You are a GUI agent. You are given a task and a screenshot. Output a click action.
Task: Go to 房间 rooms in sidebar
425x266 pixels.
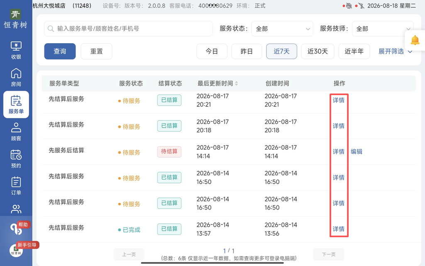click(16, 77)
